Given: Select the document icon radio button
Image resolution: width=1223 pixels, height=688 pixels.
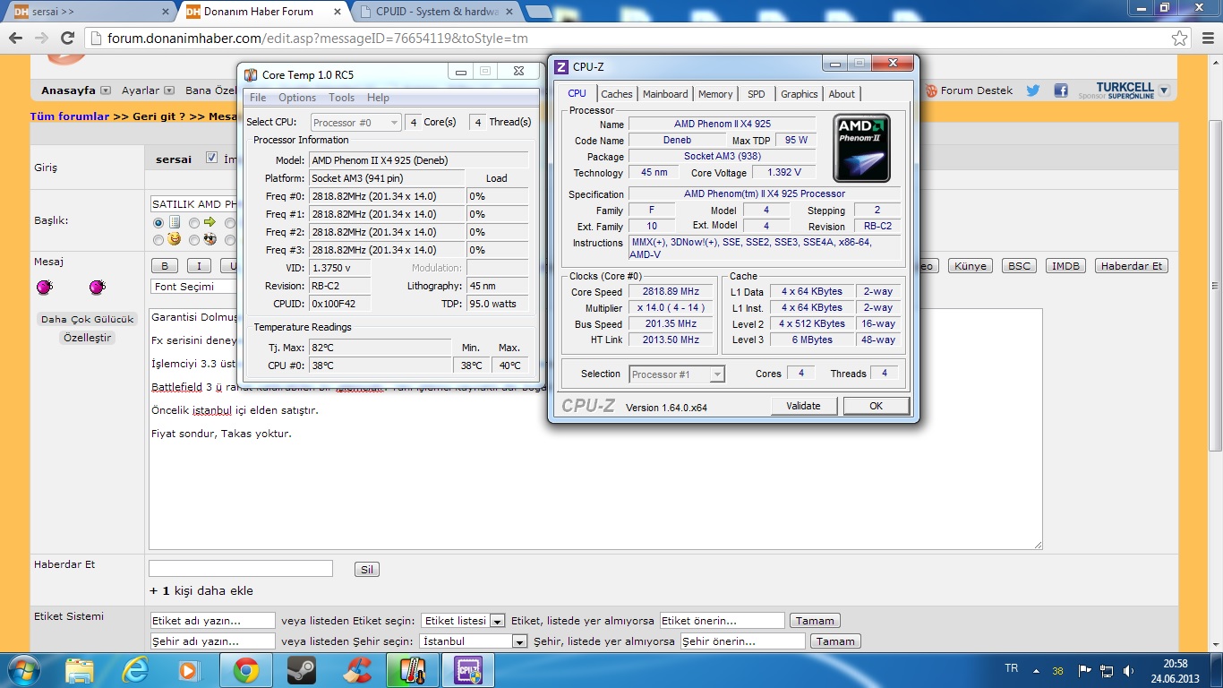Looking at the screenshot, I should point(158,222).
